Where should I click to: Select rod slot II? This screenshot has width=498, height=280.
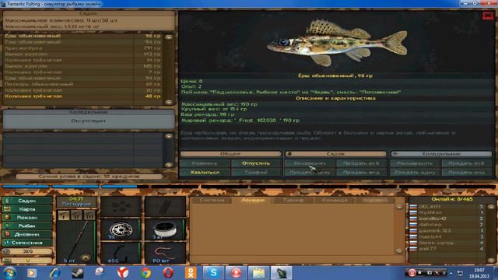point(76,215)
